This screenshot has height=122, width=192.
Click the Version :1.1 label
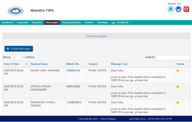(174, 4)
